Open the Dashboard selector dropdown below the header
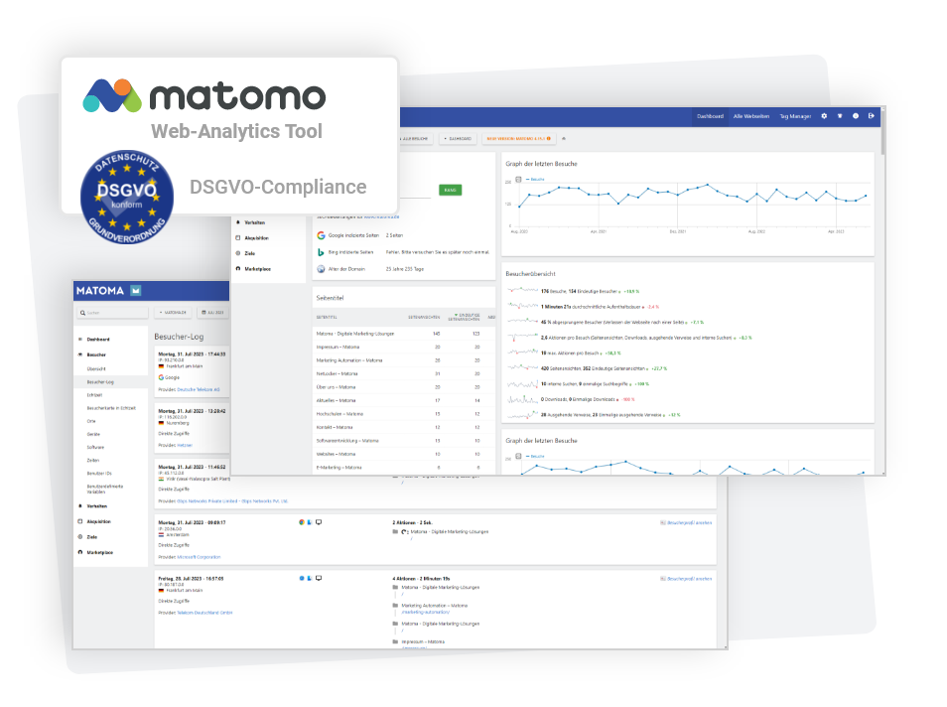Screen dimensions: 947x707 point(459,138)
